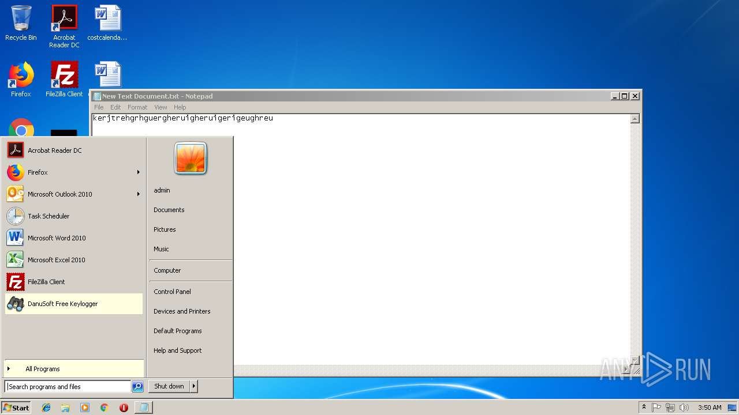Open Notepad View menu
Screen dimensions: 739x415
click(x=161, y=107)
